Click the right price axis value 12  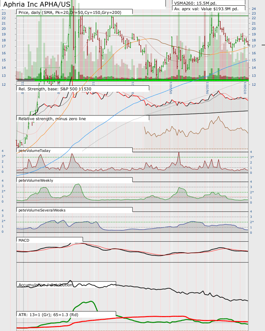tap(254, 84)
